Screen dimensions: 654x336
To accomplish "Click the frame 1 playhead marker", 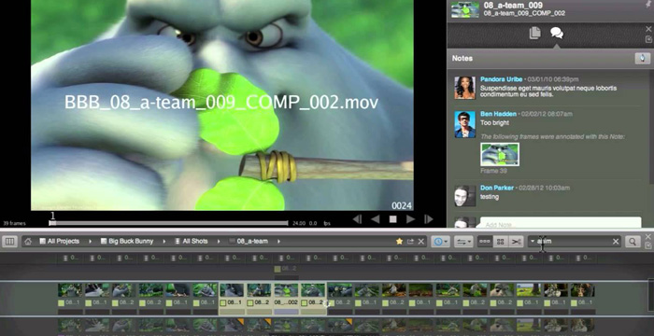I will pyautogui.click(x=52, y=223).
